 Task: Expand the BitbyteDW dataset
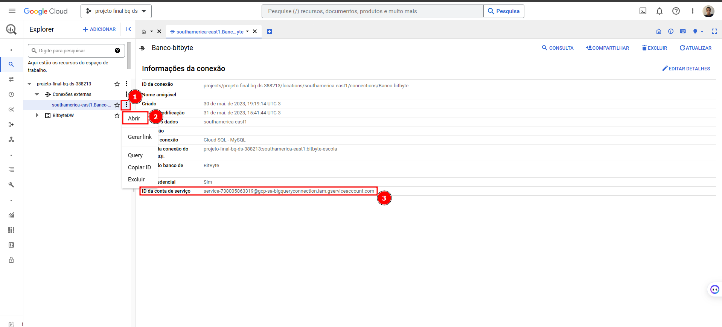click(x=37, y=116)
